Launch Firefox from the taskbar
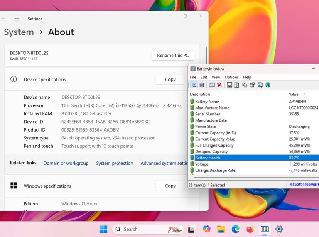 (250, 229)
